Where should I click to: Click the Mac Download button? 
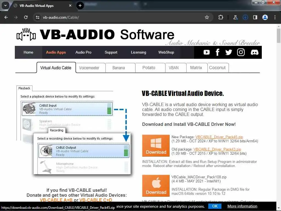(156, 186)
